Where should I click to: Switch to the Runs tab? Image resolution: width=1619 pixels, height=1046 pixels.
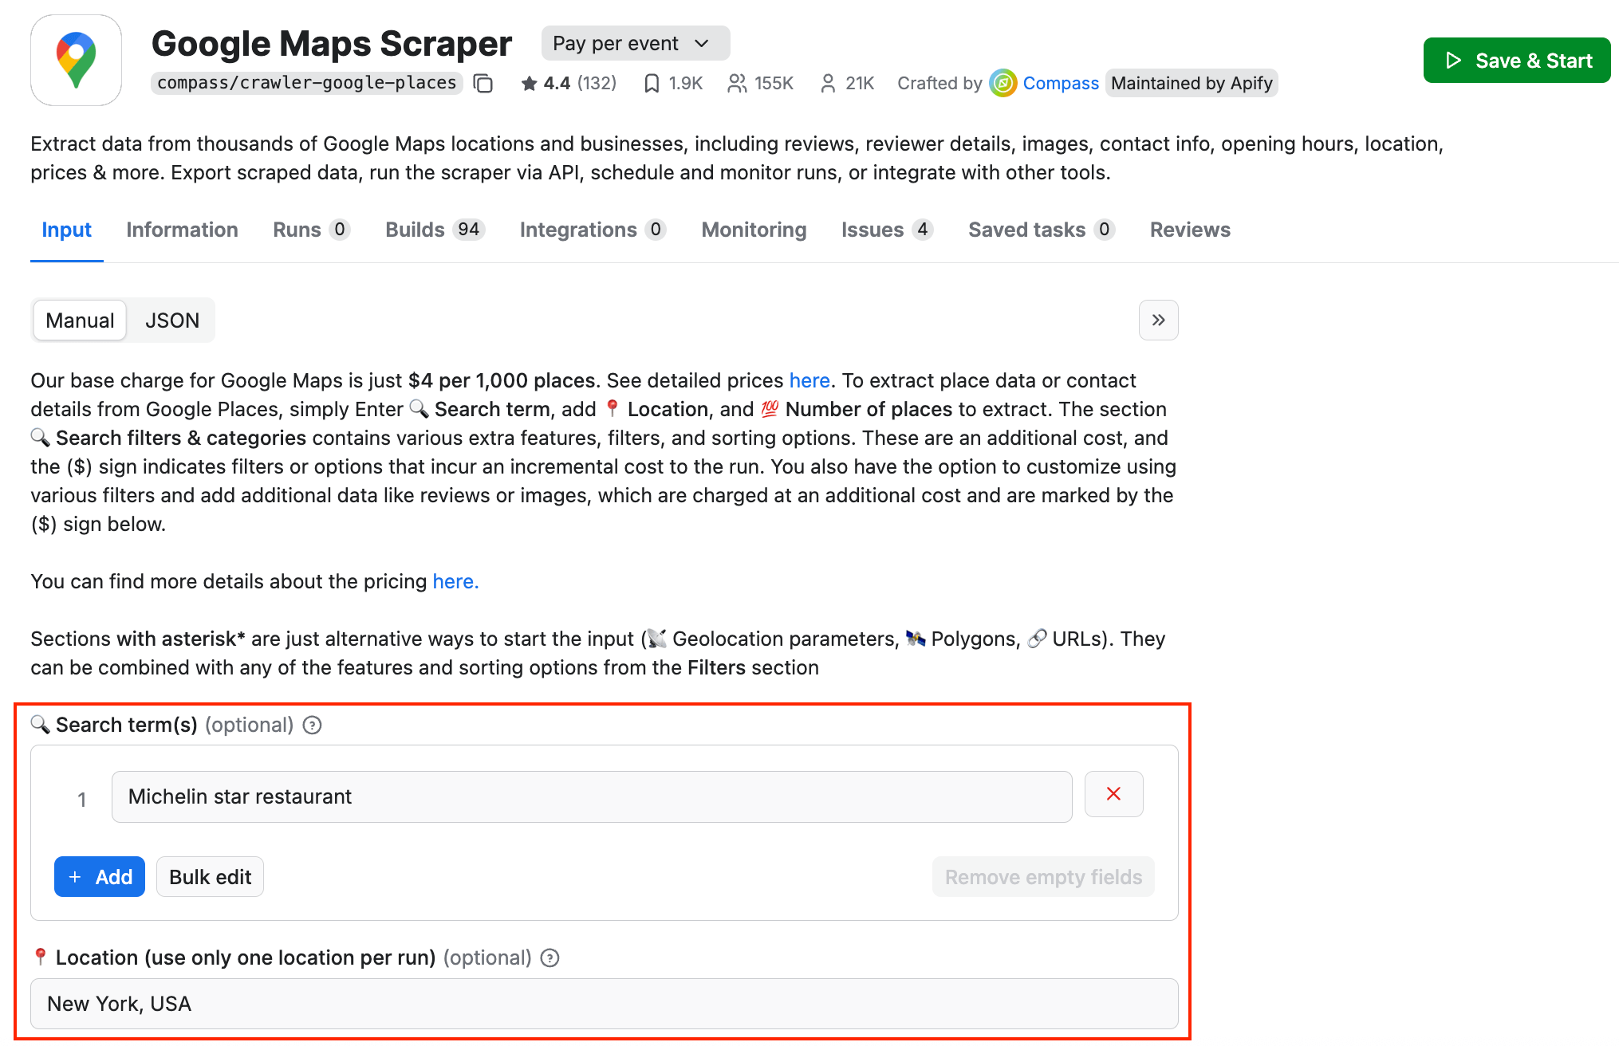[x=296, y=230]
